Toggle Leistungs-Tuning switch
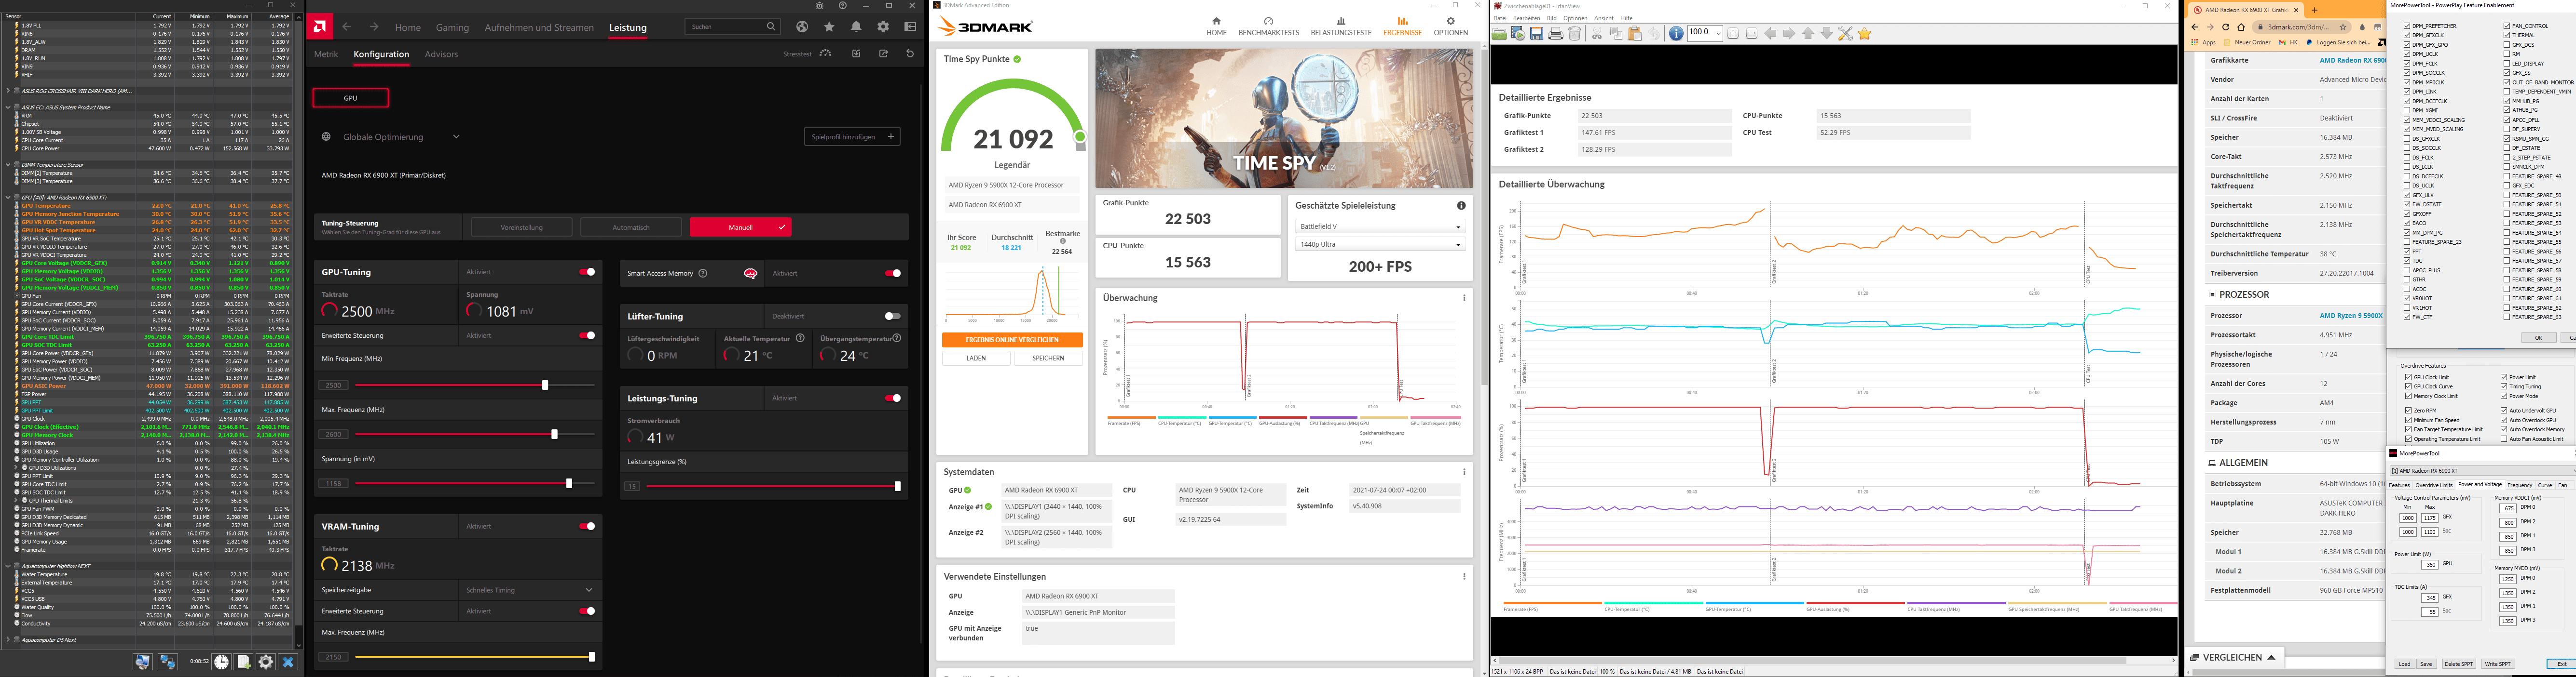 893,398
